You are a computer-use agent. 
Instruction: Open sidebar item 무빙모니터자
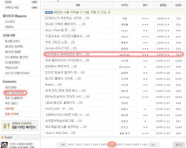tap(12, 68)
